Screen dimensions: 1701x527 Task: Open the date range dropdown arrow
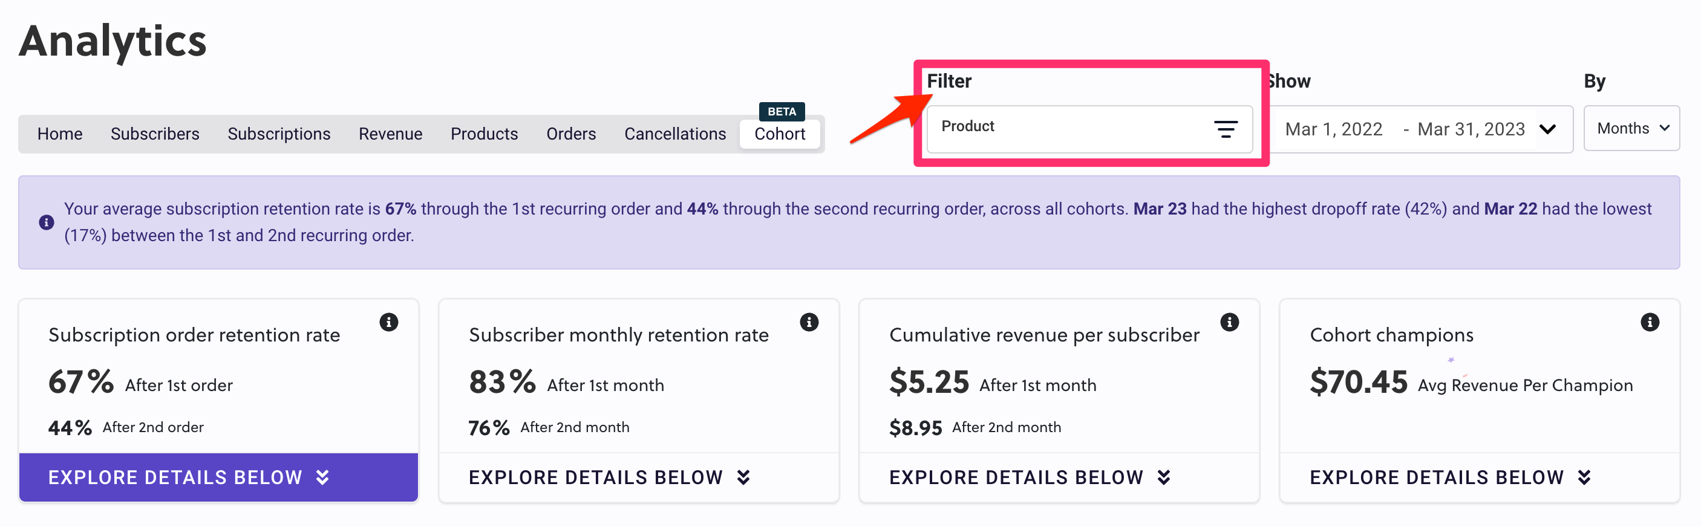click(1547, 129)
